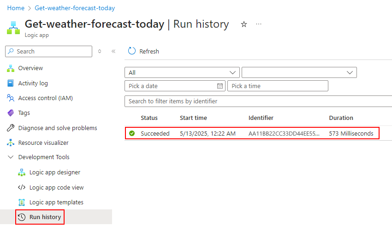Image resolution: width=392 pixels, height=226 pixels.
Task: Click the magnifier icon in sidebar search
Action: coord(11,51)
